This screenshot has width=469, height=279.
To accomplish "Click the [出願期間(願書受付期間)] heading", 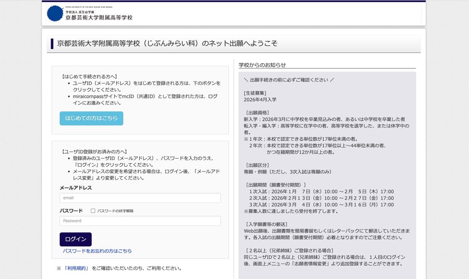I will 276,185.
